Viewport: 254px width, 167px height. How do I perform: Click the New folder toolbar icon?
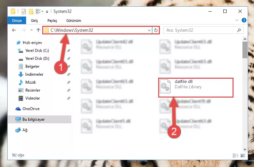pos(31,12)
